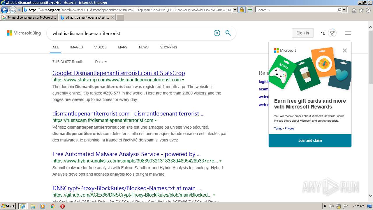Click the volume speaker tray icon
This screenshot has width=373, height=210.
click(x=331, y=206)
